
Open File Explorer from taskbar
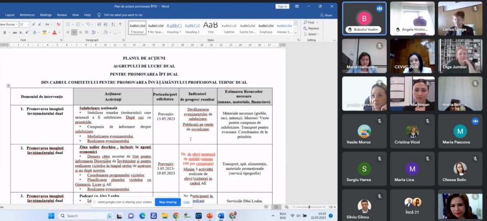point(165,216)
